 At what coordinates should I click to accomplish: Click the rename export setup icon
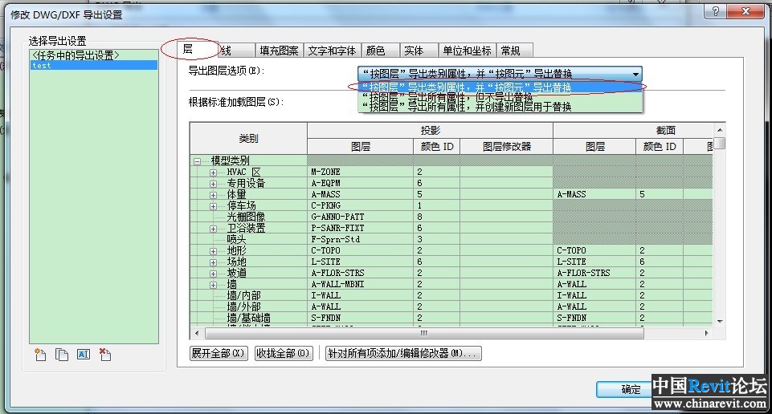(x=84, y=355)
